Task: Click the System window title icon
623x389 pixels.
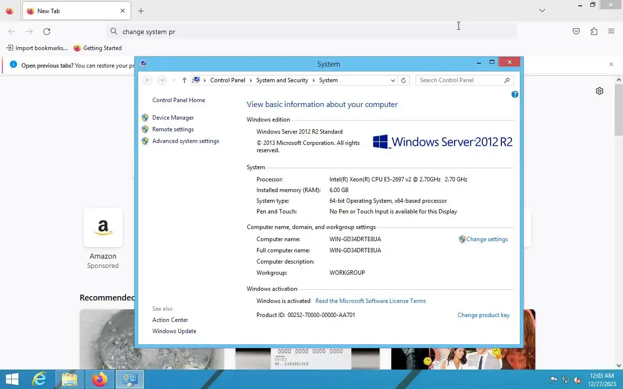Action: pos(143,64)
